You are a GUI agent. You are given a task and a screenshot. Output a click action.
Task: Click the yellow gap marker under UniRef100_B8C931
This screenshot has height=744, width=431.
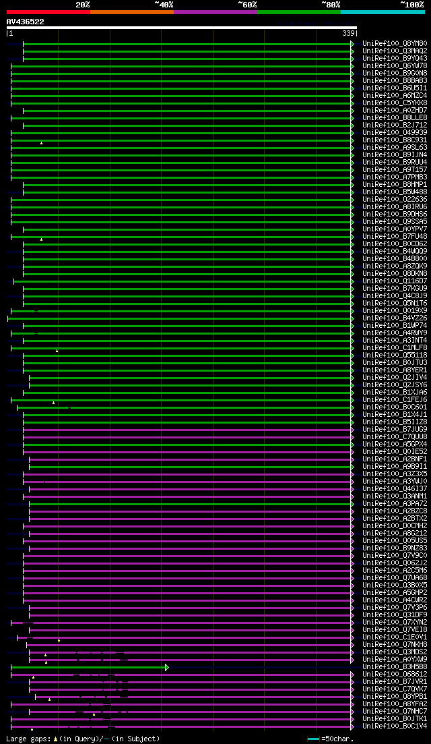41,143
